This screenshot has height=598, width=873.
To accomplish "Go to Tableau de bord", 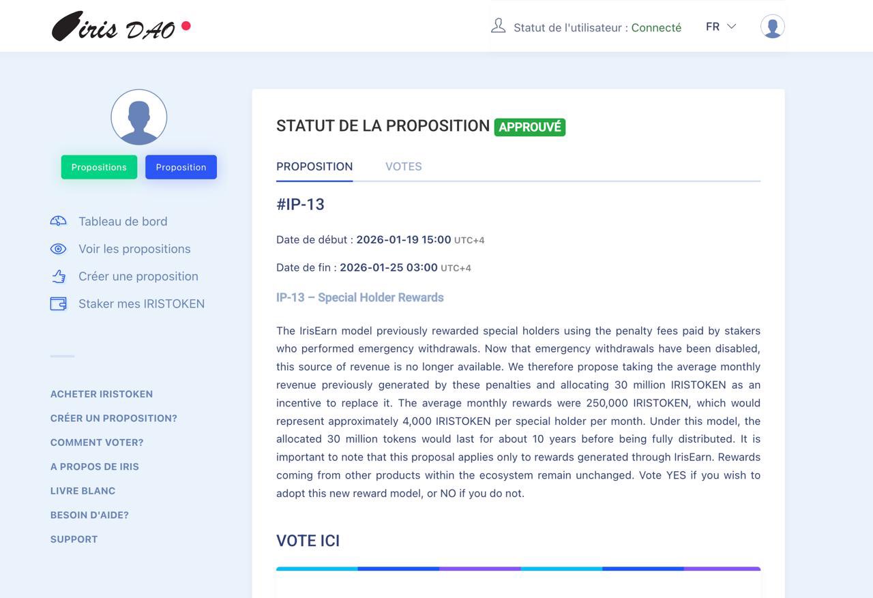I will (123, 221).
